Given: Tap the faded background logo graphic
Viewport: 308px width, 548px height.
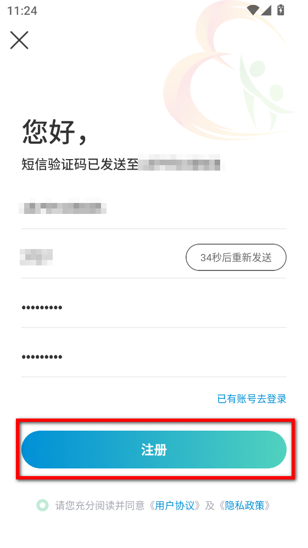Looking at the screenshot, I should [x=229, y=70].
